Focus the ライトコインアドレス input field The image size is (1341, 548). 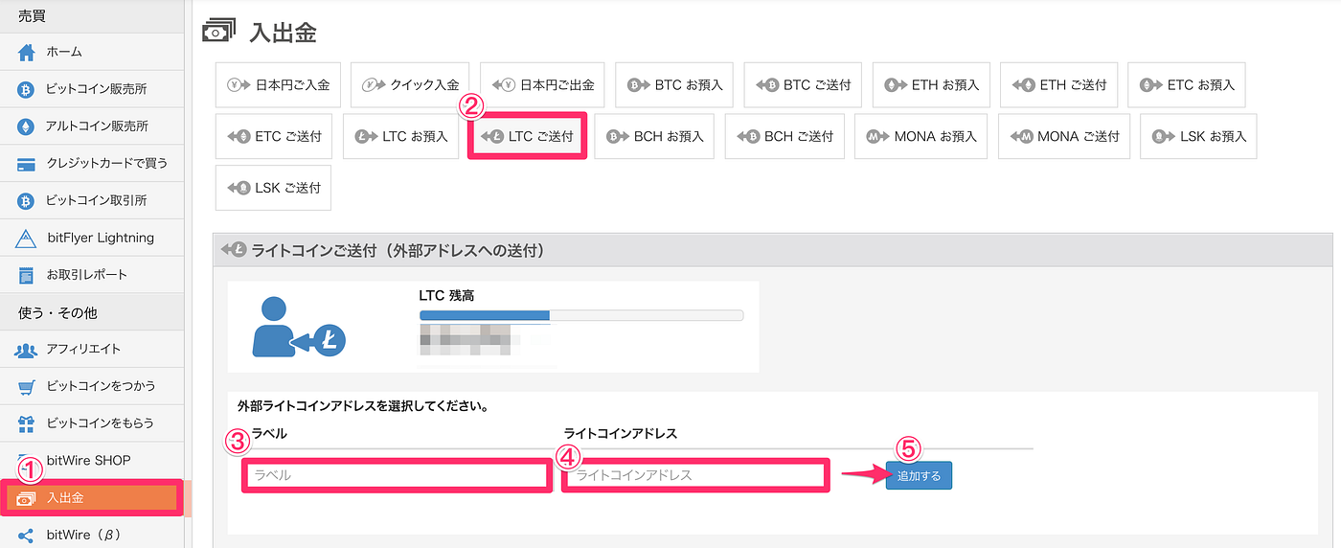696,475
